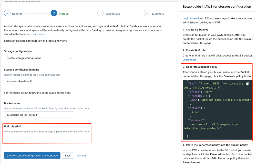Click the "Effect": "Deny" code line
The width and height of the screenshot is (256, 163).
click(201, 92)
